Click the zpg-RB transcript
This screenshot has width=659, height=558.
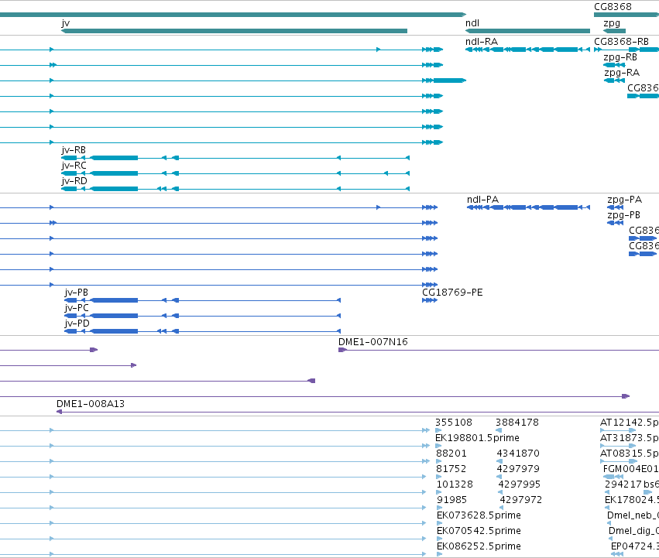click(614, 65)
